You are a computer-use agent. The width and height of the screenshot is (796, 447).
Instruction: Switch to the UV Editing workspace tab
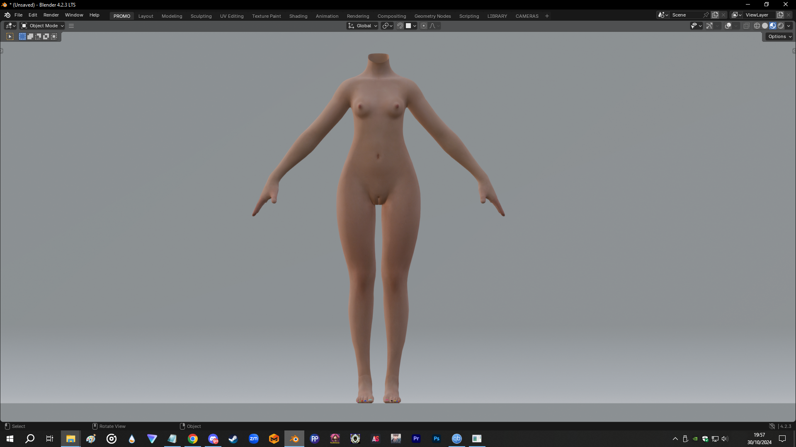(x=232, y=16)
